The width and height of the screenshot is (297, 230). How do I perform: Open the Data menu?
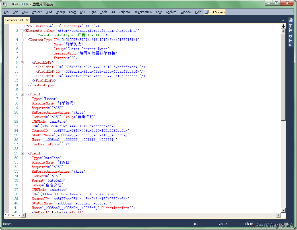[92, 12]
